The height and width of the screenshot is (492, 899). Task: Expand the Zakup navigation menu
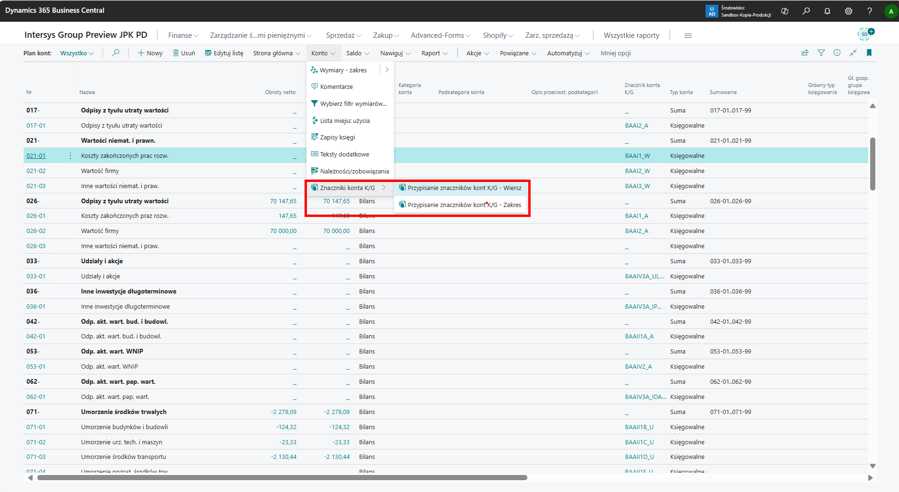tap(386, 35)
